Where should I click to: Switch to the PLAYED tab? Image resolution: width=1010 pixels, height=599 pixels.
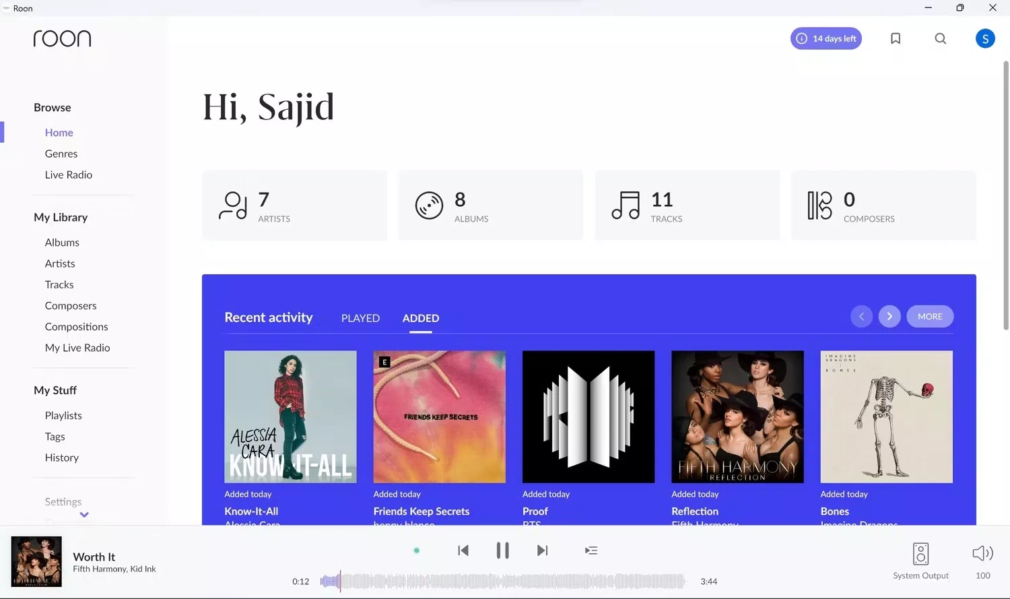click(x=360, y=318)
